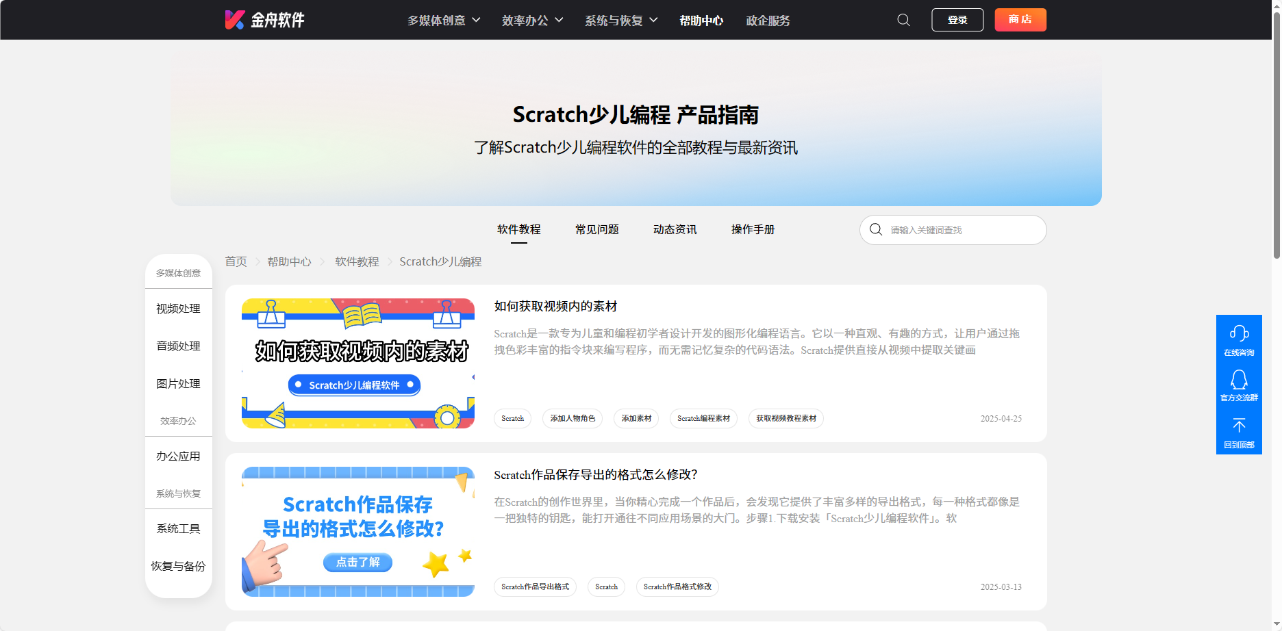Select the 视频处理 sidebar category

[x=178, y=308]
